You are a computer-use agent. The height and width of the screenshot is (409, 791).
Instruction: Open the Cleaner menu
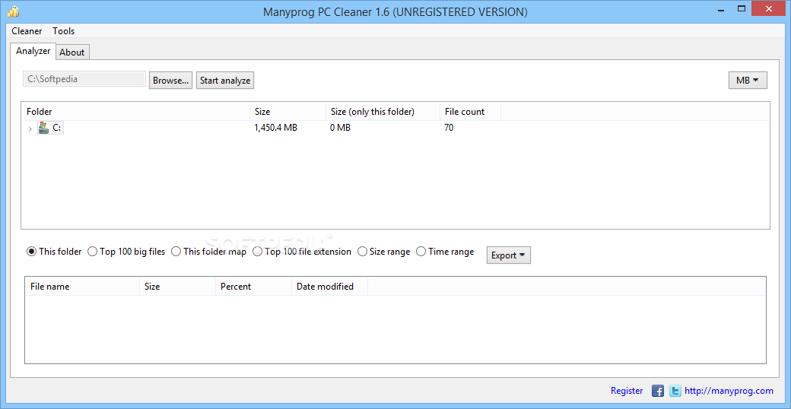coord(27,30)
